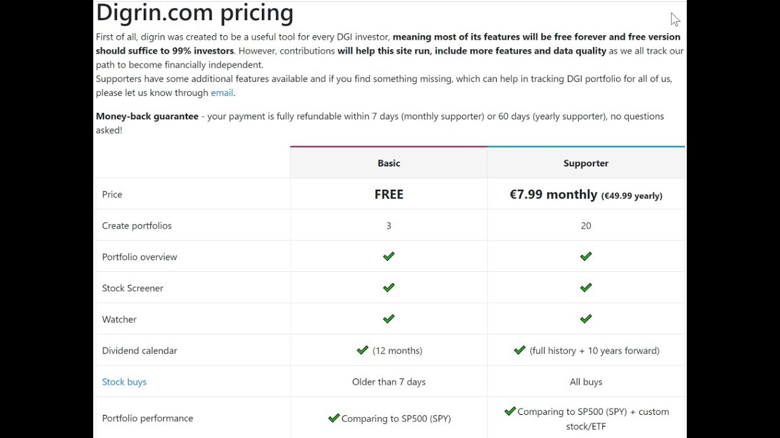Click the email link in the intro paragraph
780x438 pixels.
click(222, 93)
